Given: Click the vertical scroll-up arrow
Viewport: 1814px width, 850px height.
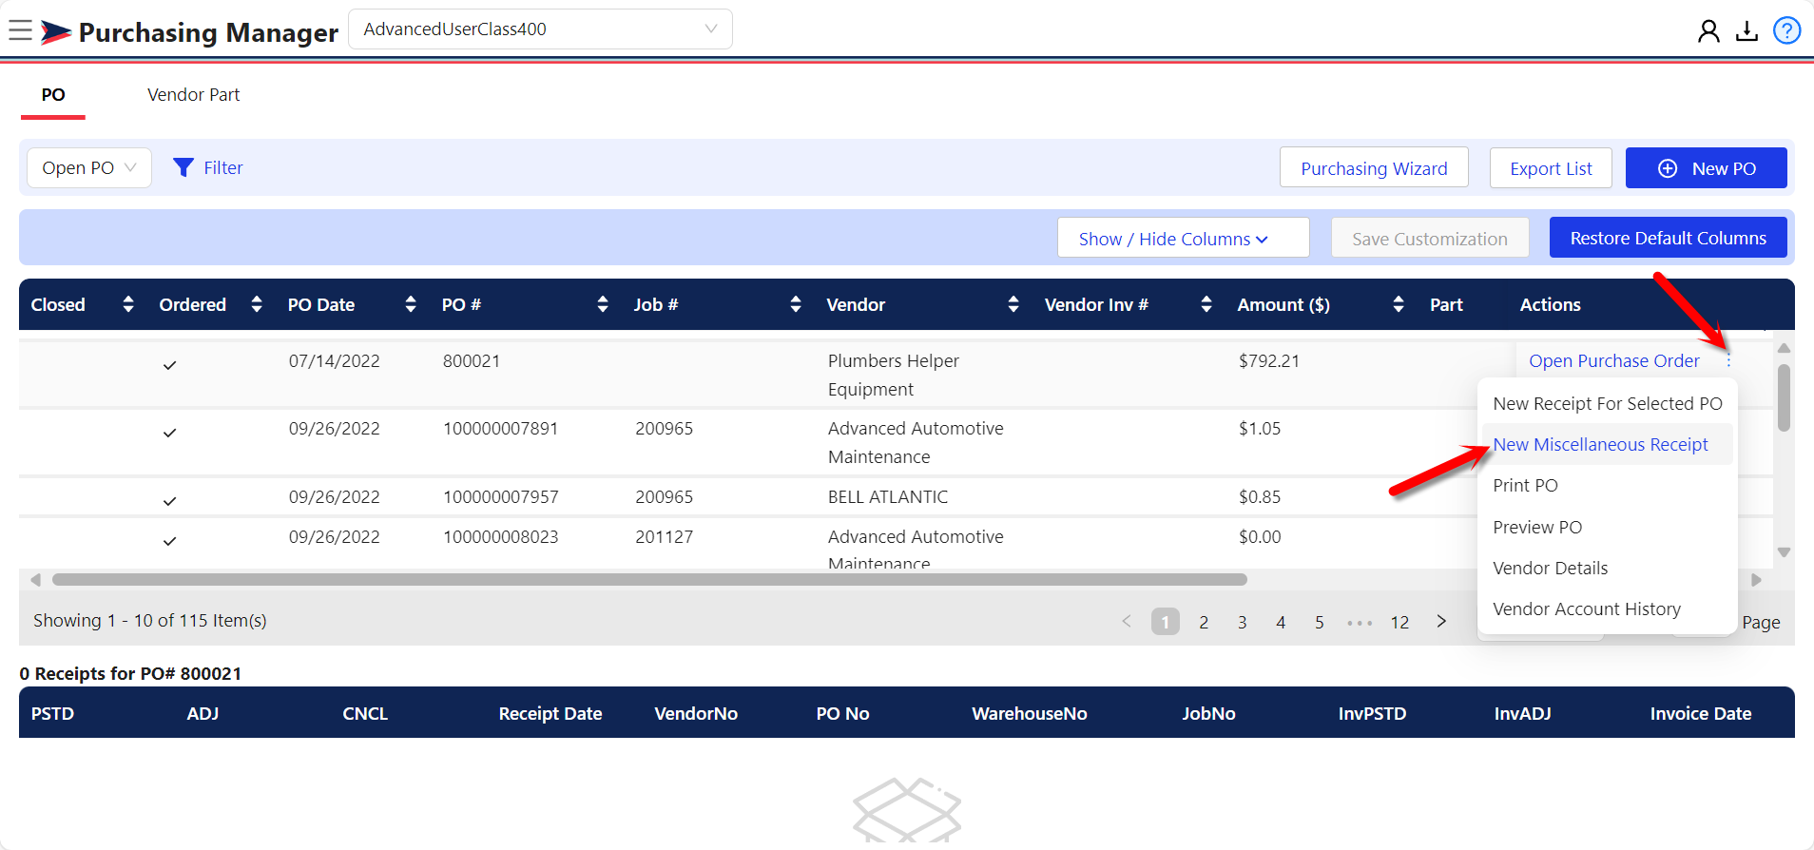Looking at the screenshot, I should (x=1784, y=348).
